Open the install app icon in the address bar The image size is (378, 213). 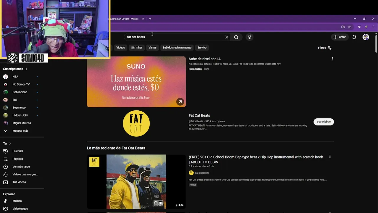(x=343, y=27)
